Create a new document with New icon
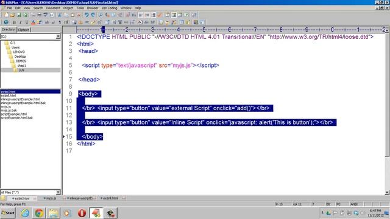Screen dimensions: 390x219 (6, 15)
